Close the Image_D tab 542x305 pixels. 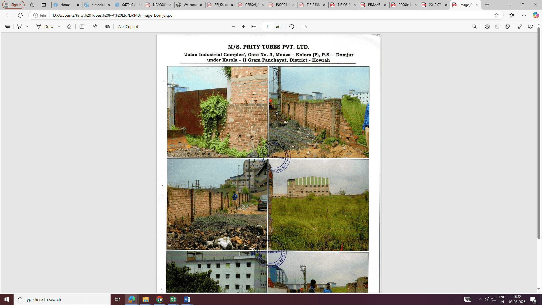pos(477,5)
